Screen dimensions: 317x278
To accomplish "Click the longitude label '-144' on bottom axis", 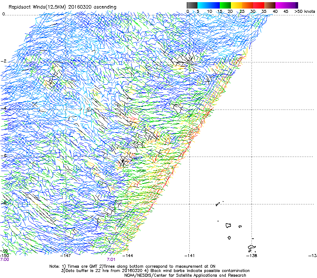I will click(128, 256).
